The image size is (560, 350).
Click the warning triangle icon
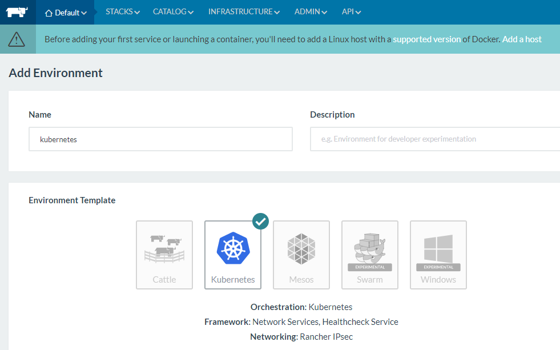tap(17, 39)
